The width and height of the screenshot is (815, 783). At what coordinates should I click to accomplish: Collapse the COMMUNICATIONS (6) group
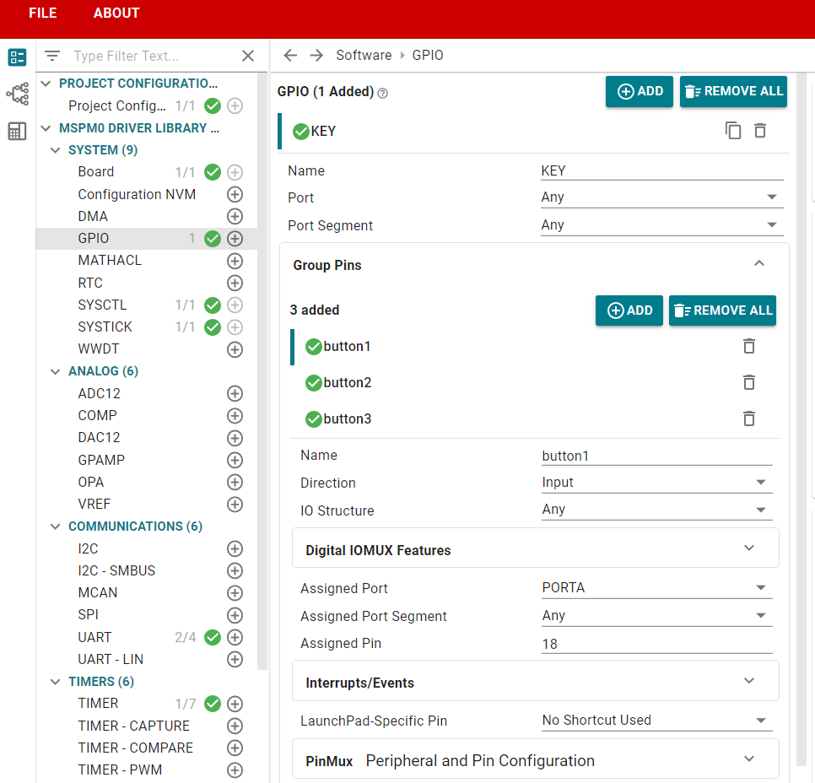(x=55, y=526)
